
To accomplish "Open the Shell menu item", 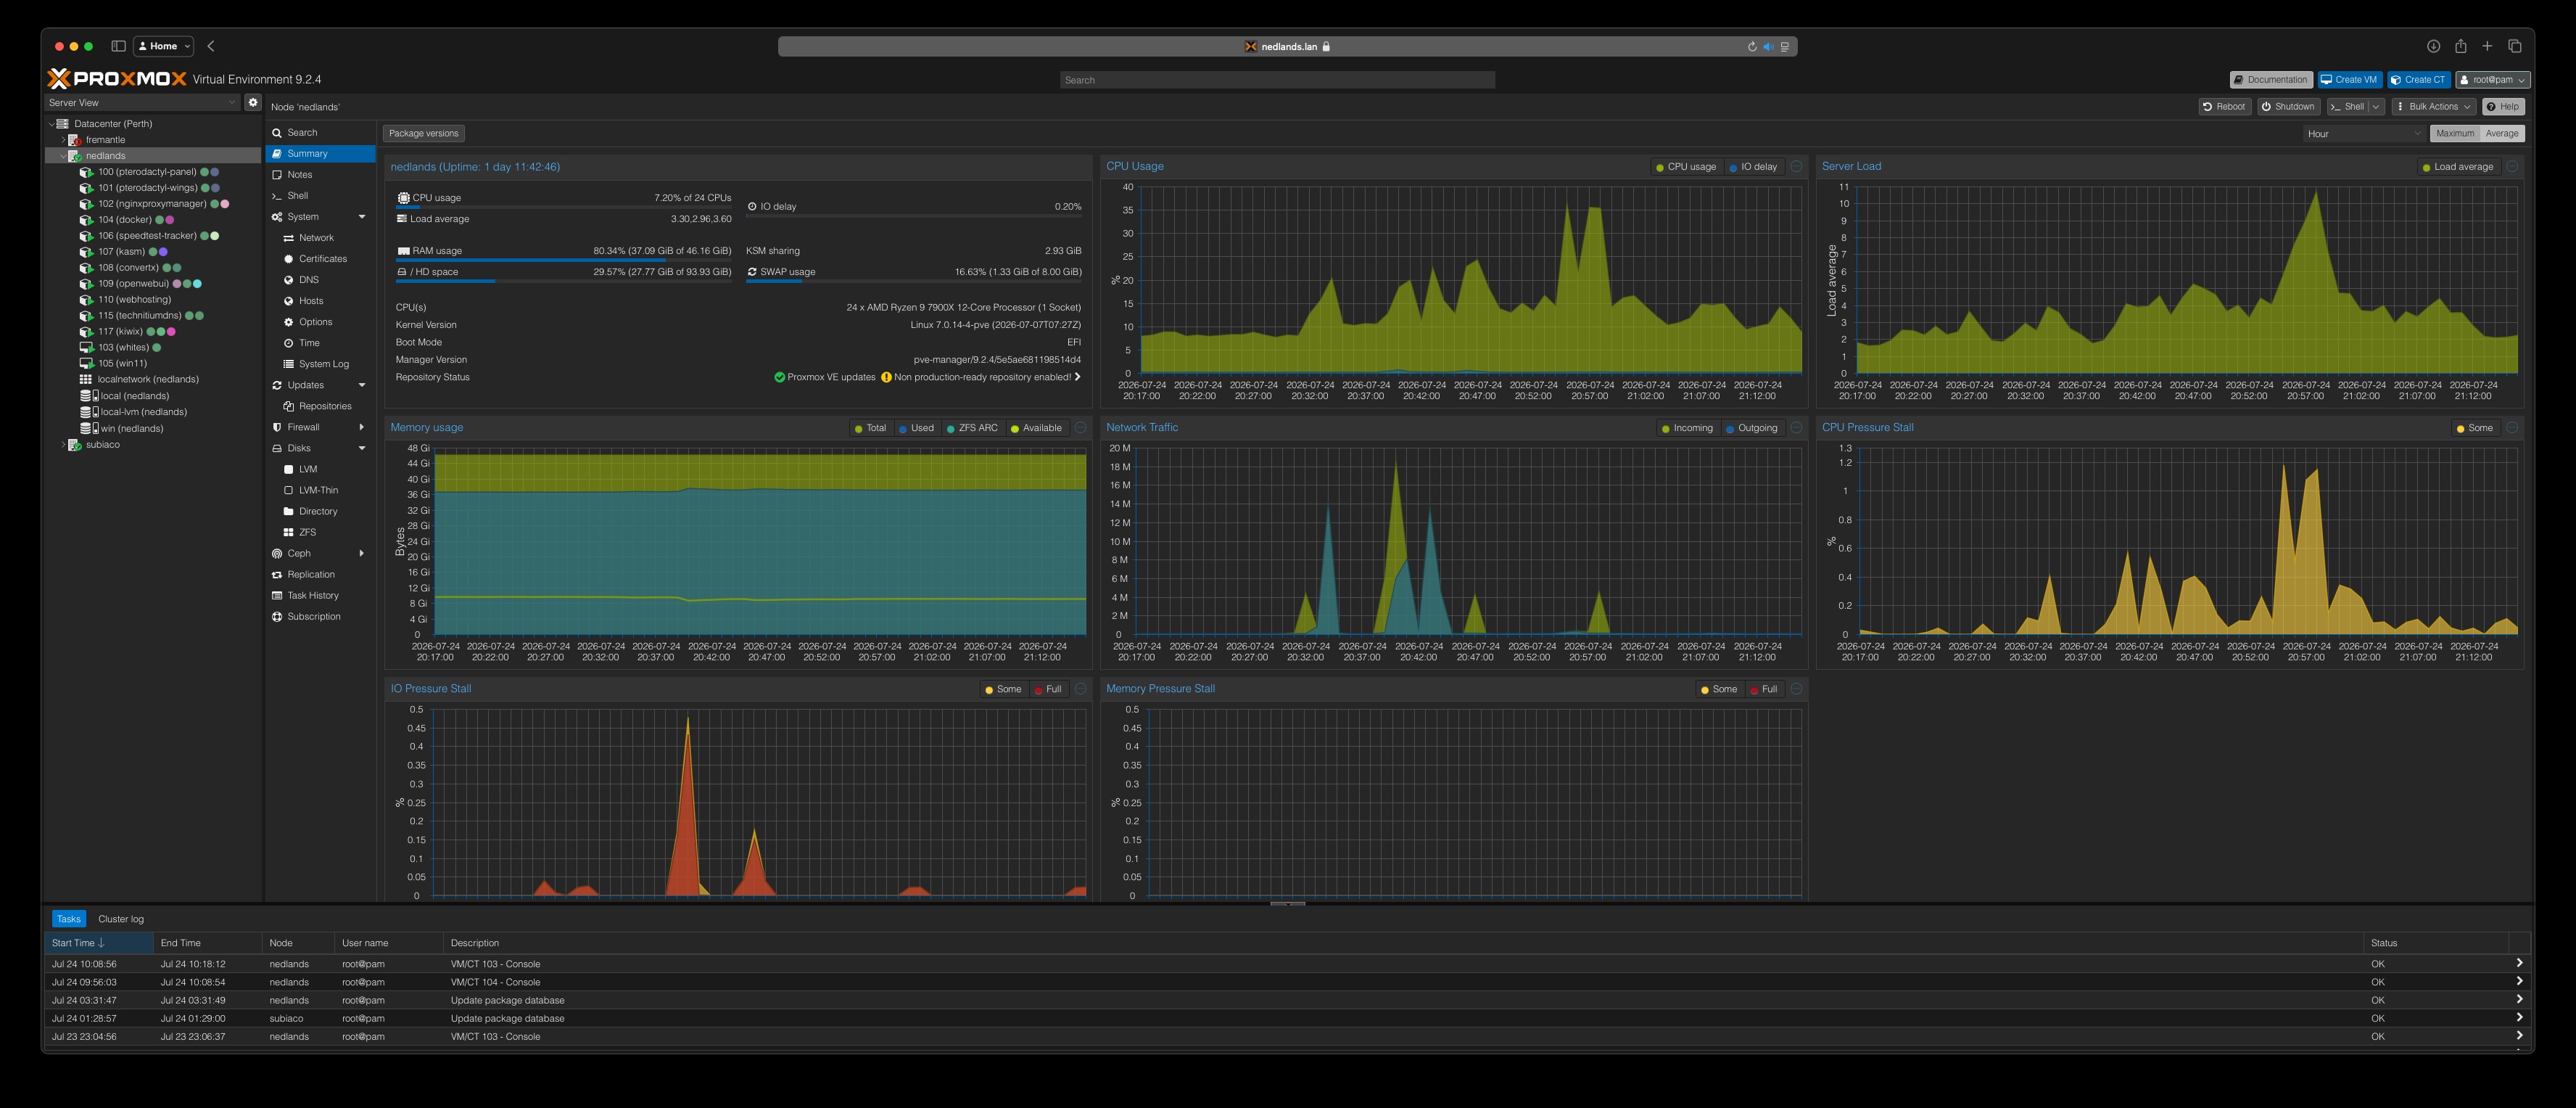I will coord(297,196).
